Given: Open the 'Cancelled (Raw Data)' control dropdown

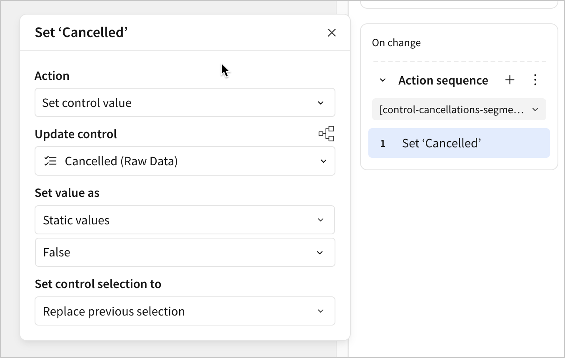Looking at the screenshot, I should click(185, 161).
